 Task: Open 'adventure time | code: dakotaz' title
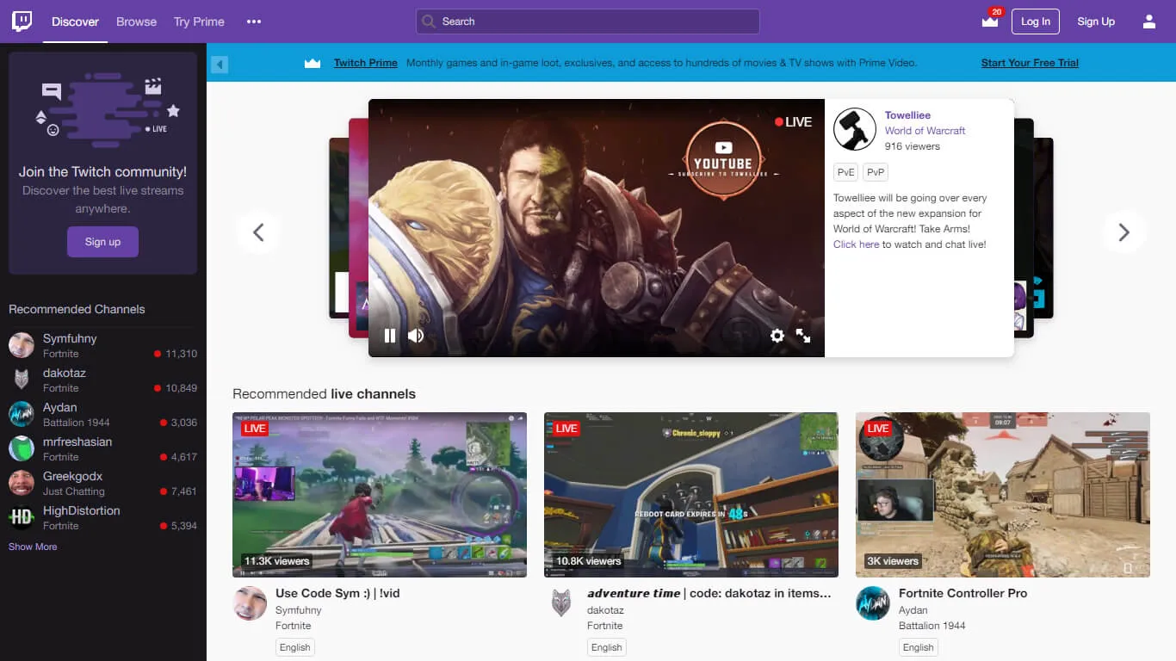pyautogui.click(x=709, y=593)
